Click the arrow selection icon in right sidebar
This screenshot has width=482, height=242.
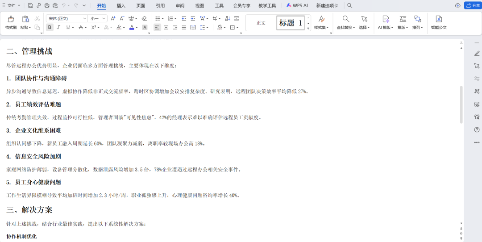point(477,66)
